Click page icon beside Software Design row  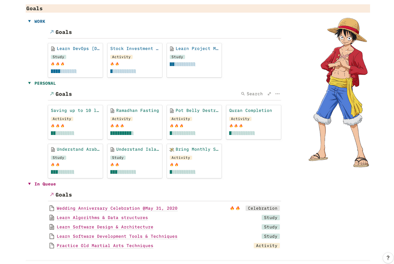tap(51, 227)
